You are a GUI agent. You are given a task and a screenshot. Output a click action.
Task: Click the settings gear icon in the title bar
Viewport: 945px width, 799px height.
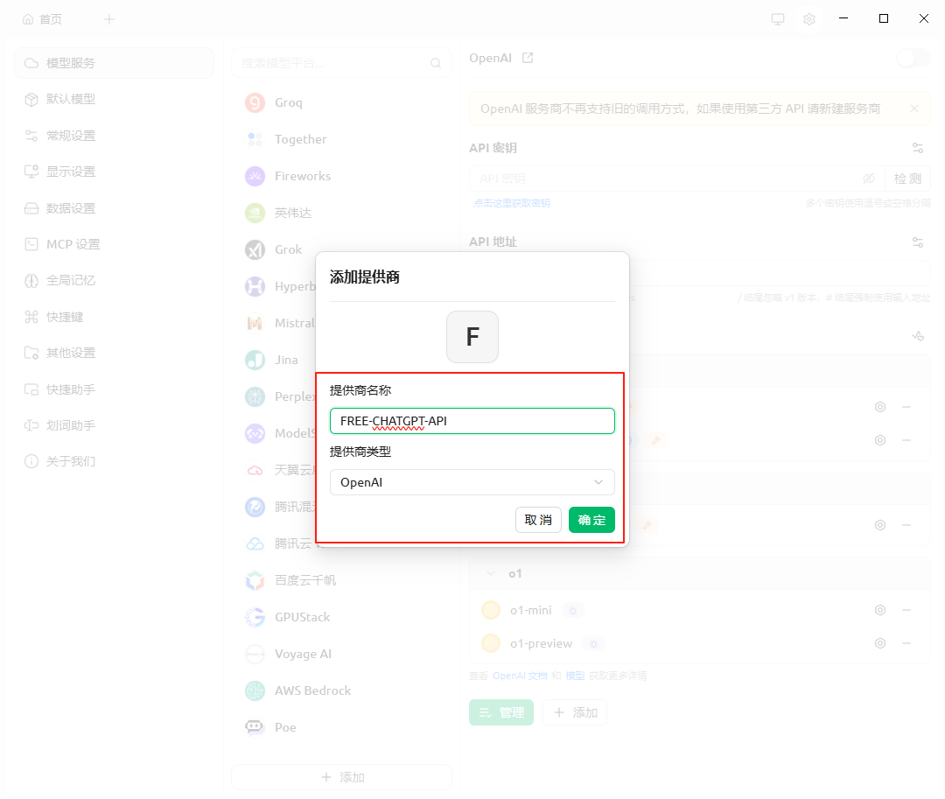pyautogui.click(x=808, y=19)
